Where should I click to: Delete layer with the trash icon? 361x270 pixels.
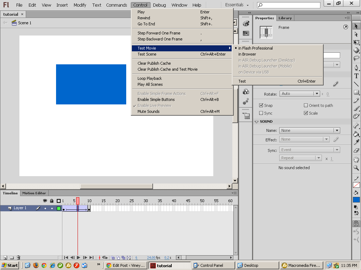pyautogui.click(x=19, y=258)
